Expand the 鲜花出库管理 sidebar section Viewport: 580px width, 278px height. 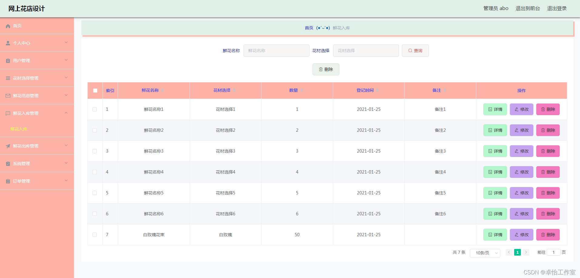[37, 146]
